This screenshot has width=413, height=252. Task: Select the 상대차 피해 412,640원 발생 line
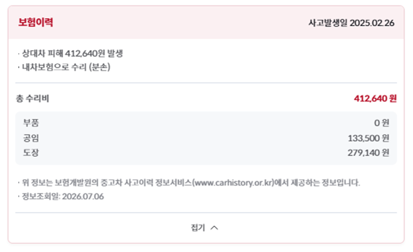click(x=70, y=53)
